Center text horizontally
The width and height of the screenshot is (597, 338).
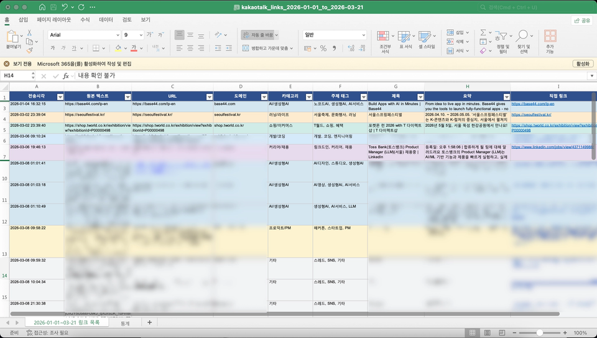(x=190, y=48)
